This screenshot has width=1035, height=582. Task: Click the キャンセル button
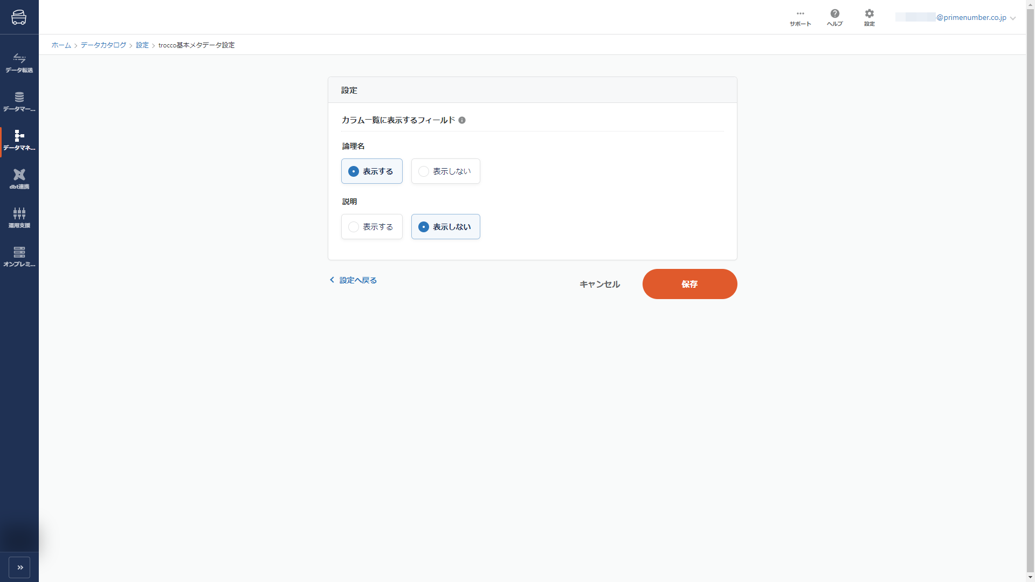(599, 284)
